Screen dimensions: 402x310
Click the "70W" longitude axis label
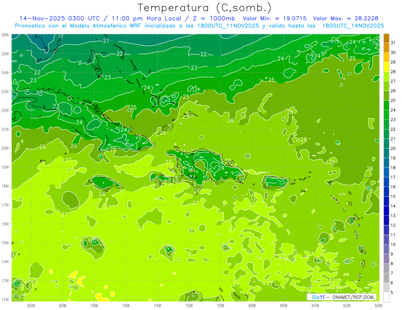220,305
